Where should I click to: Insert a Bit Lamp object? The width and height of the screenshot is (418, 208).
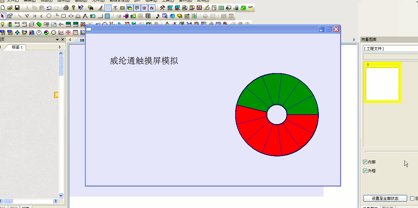(x=3, y=24)
